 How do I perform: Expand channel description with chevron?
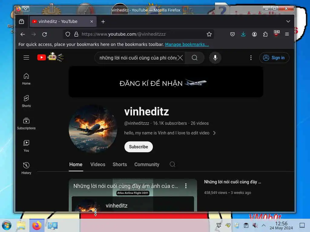pyautogui.click(x=214, y=133)
